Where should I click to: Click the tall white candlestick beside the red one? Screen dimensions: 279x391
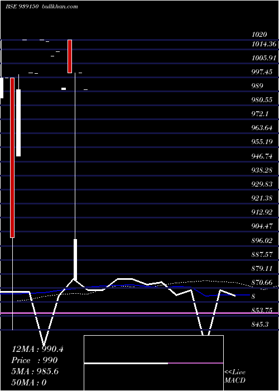[x=18, y=123]
